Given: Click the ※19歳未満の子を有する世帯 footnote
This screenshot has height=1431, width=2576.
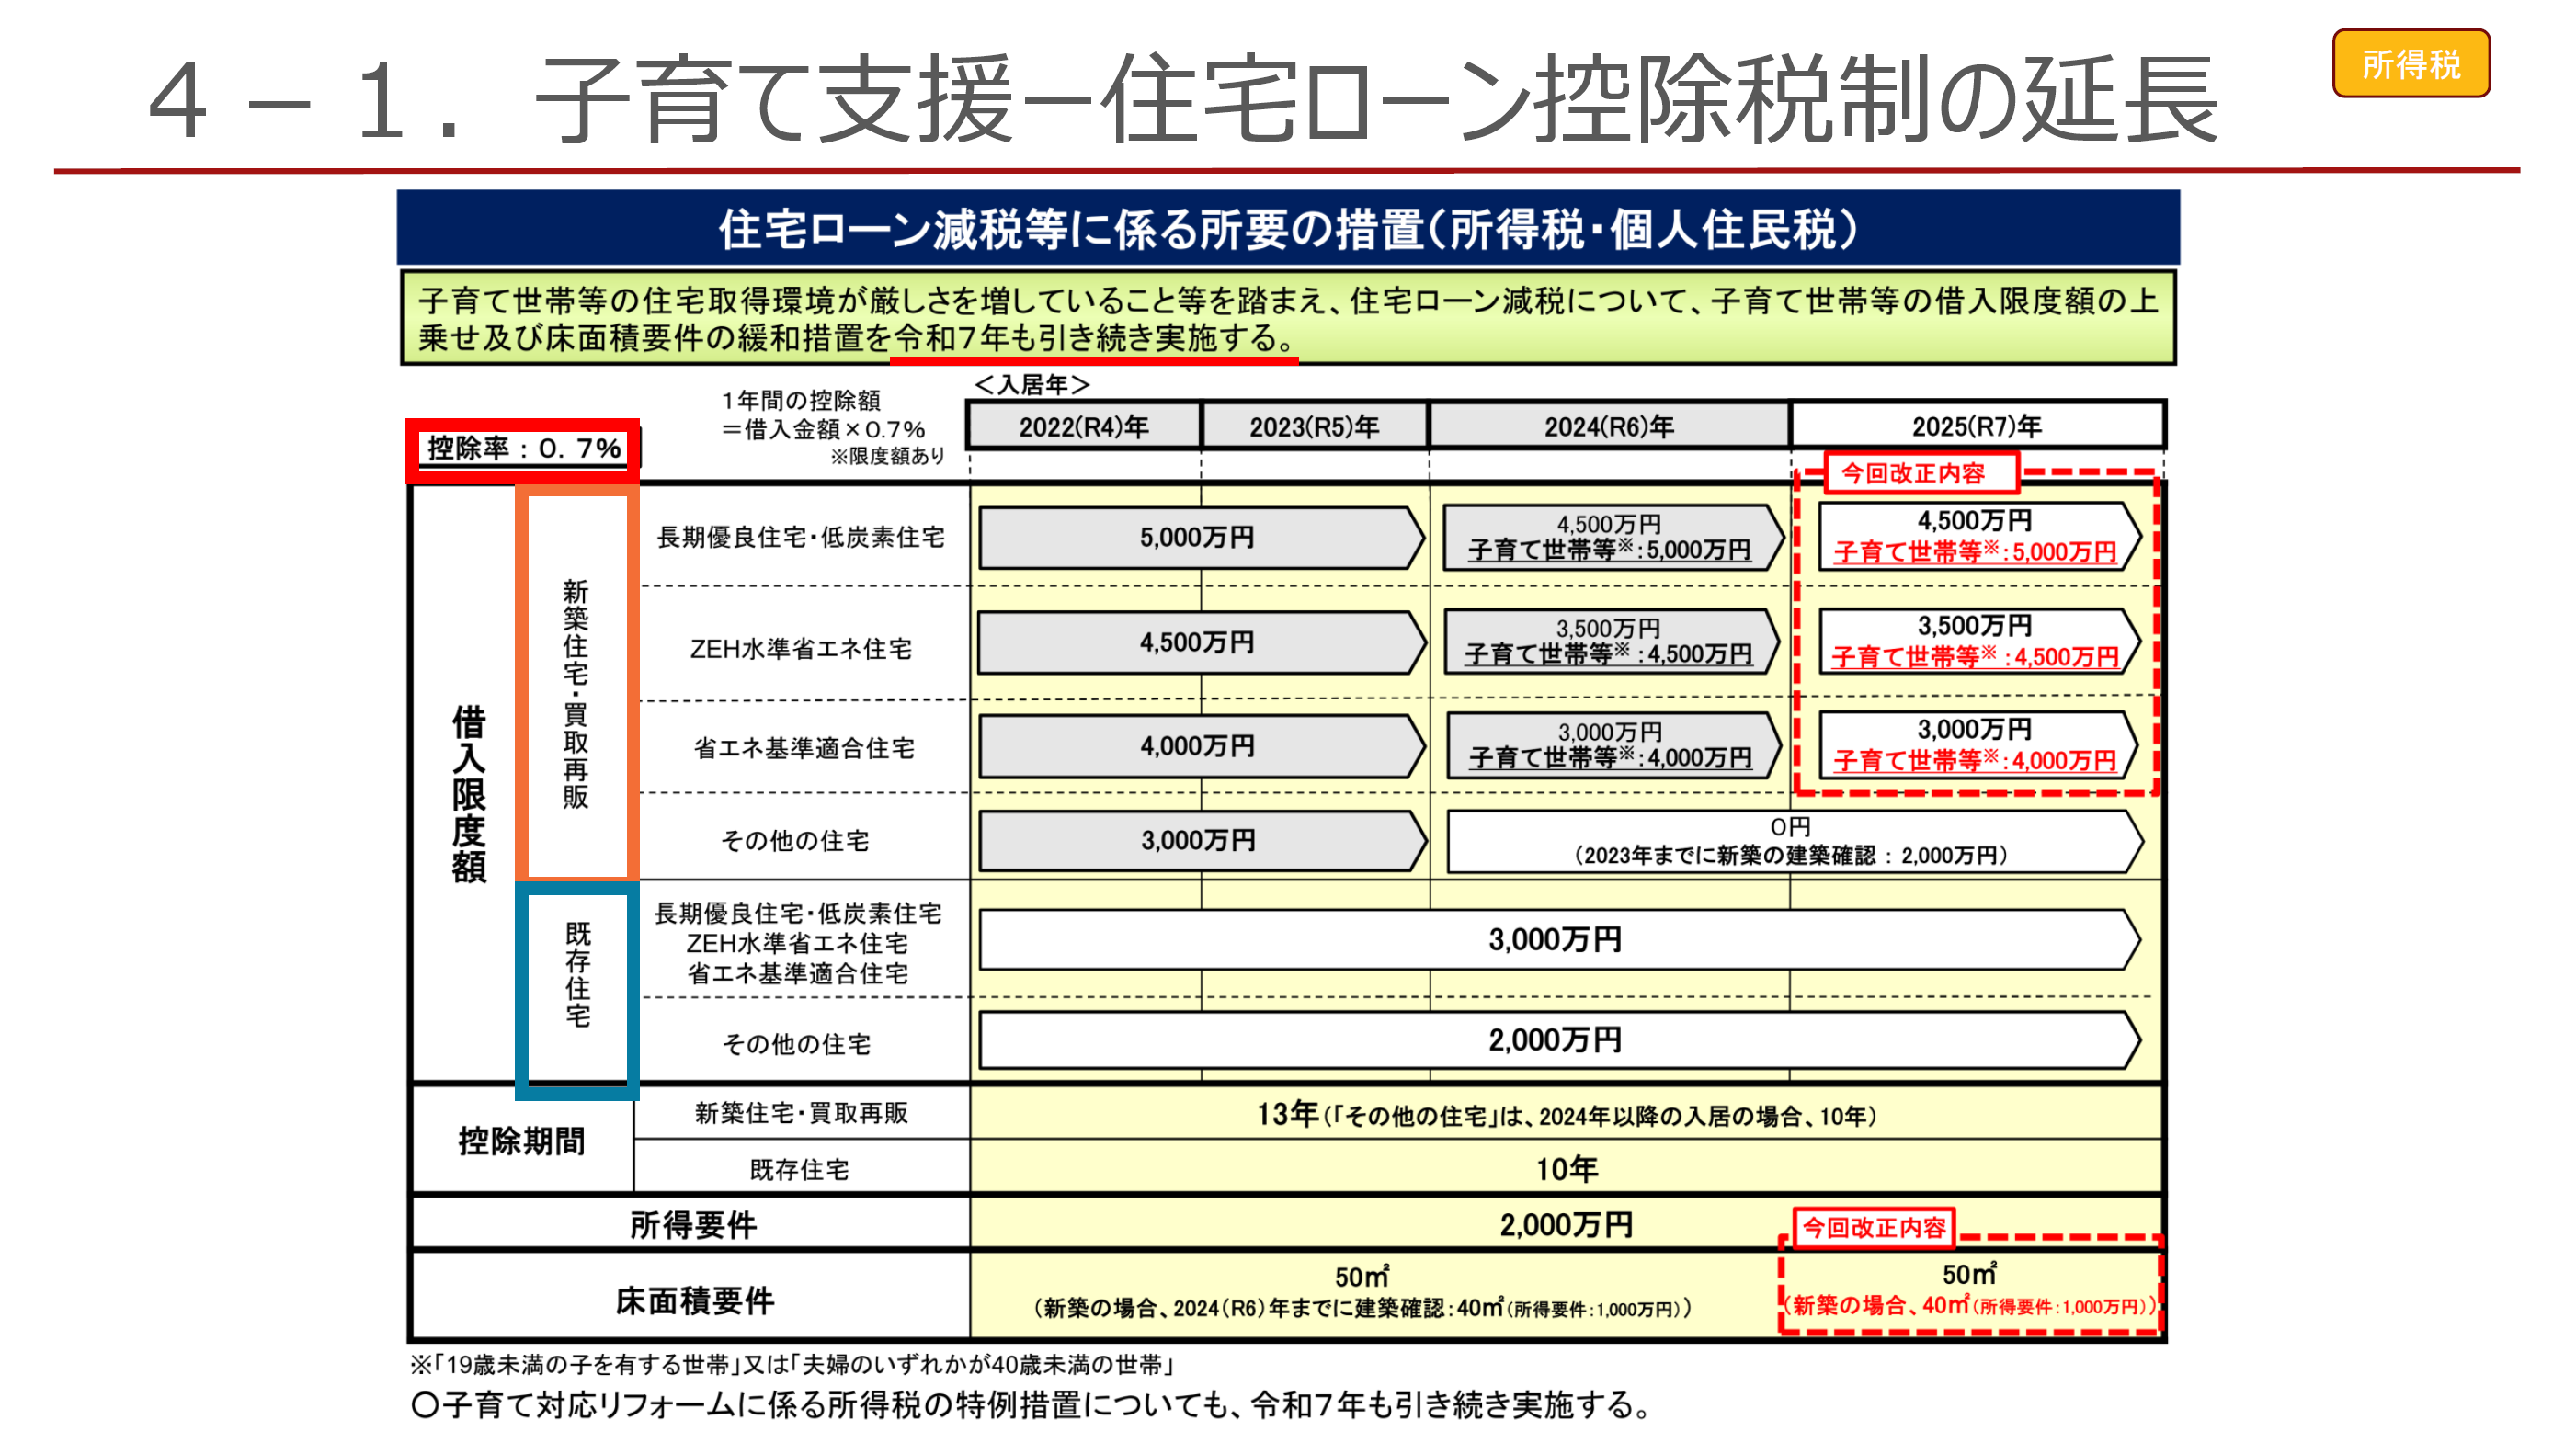Looking at the screenshot, I should coord(793,1364).
